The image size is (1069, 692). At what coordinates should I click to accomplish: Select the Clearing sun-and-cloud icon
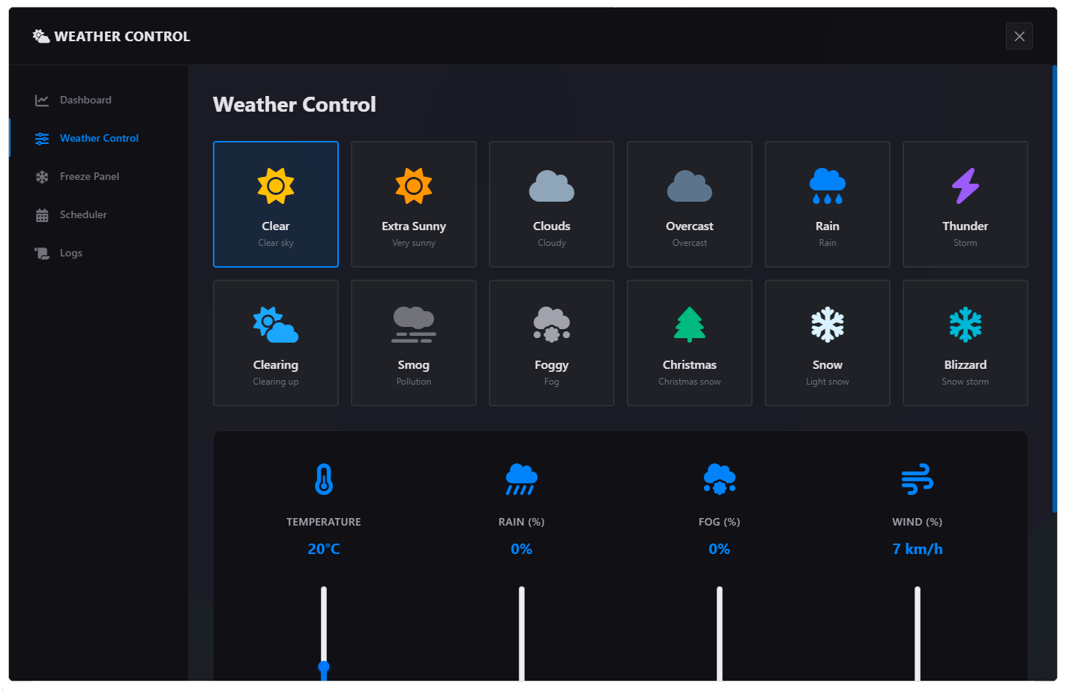click(275, 325)
